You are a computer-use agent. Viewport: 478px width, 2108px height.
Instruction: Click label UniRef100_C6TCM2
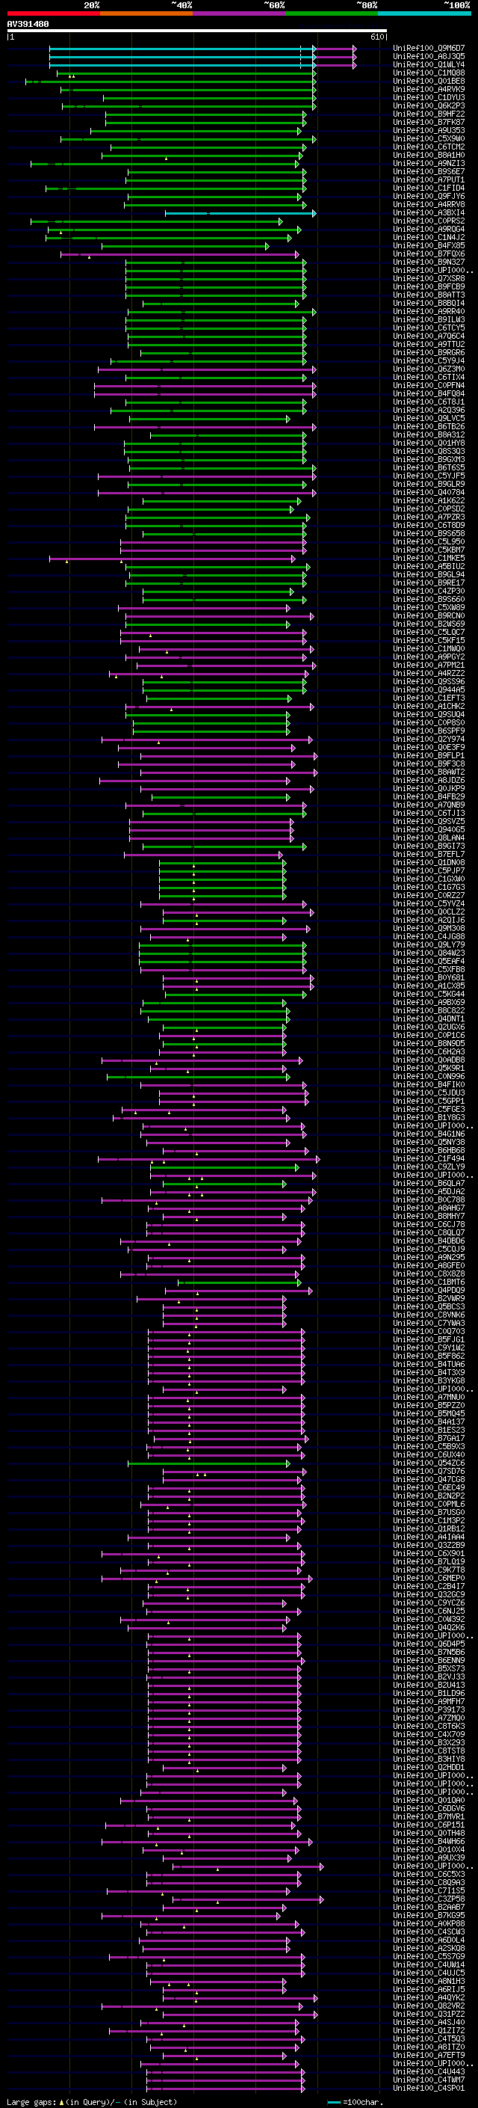coord(429,147)
